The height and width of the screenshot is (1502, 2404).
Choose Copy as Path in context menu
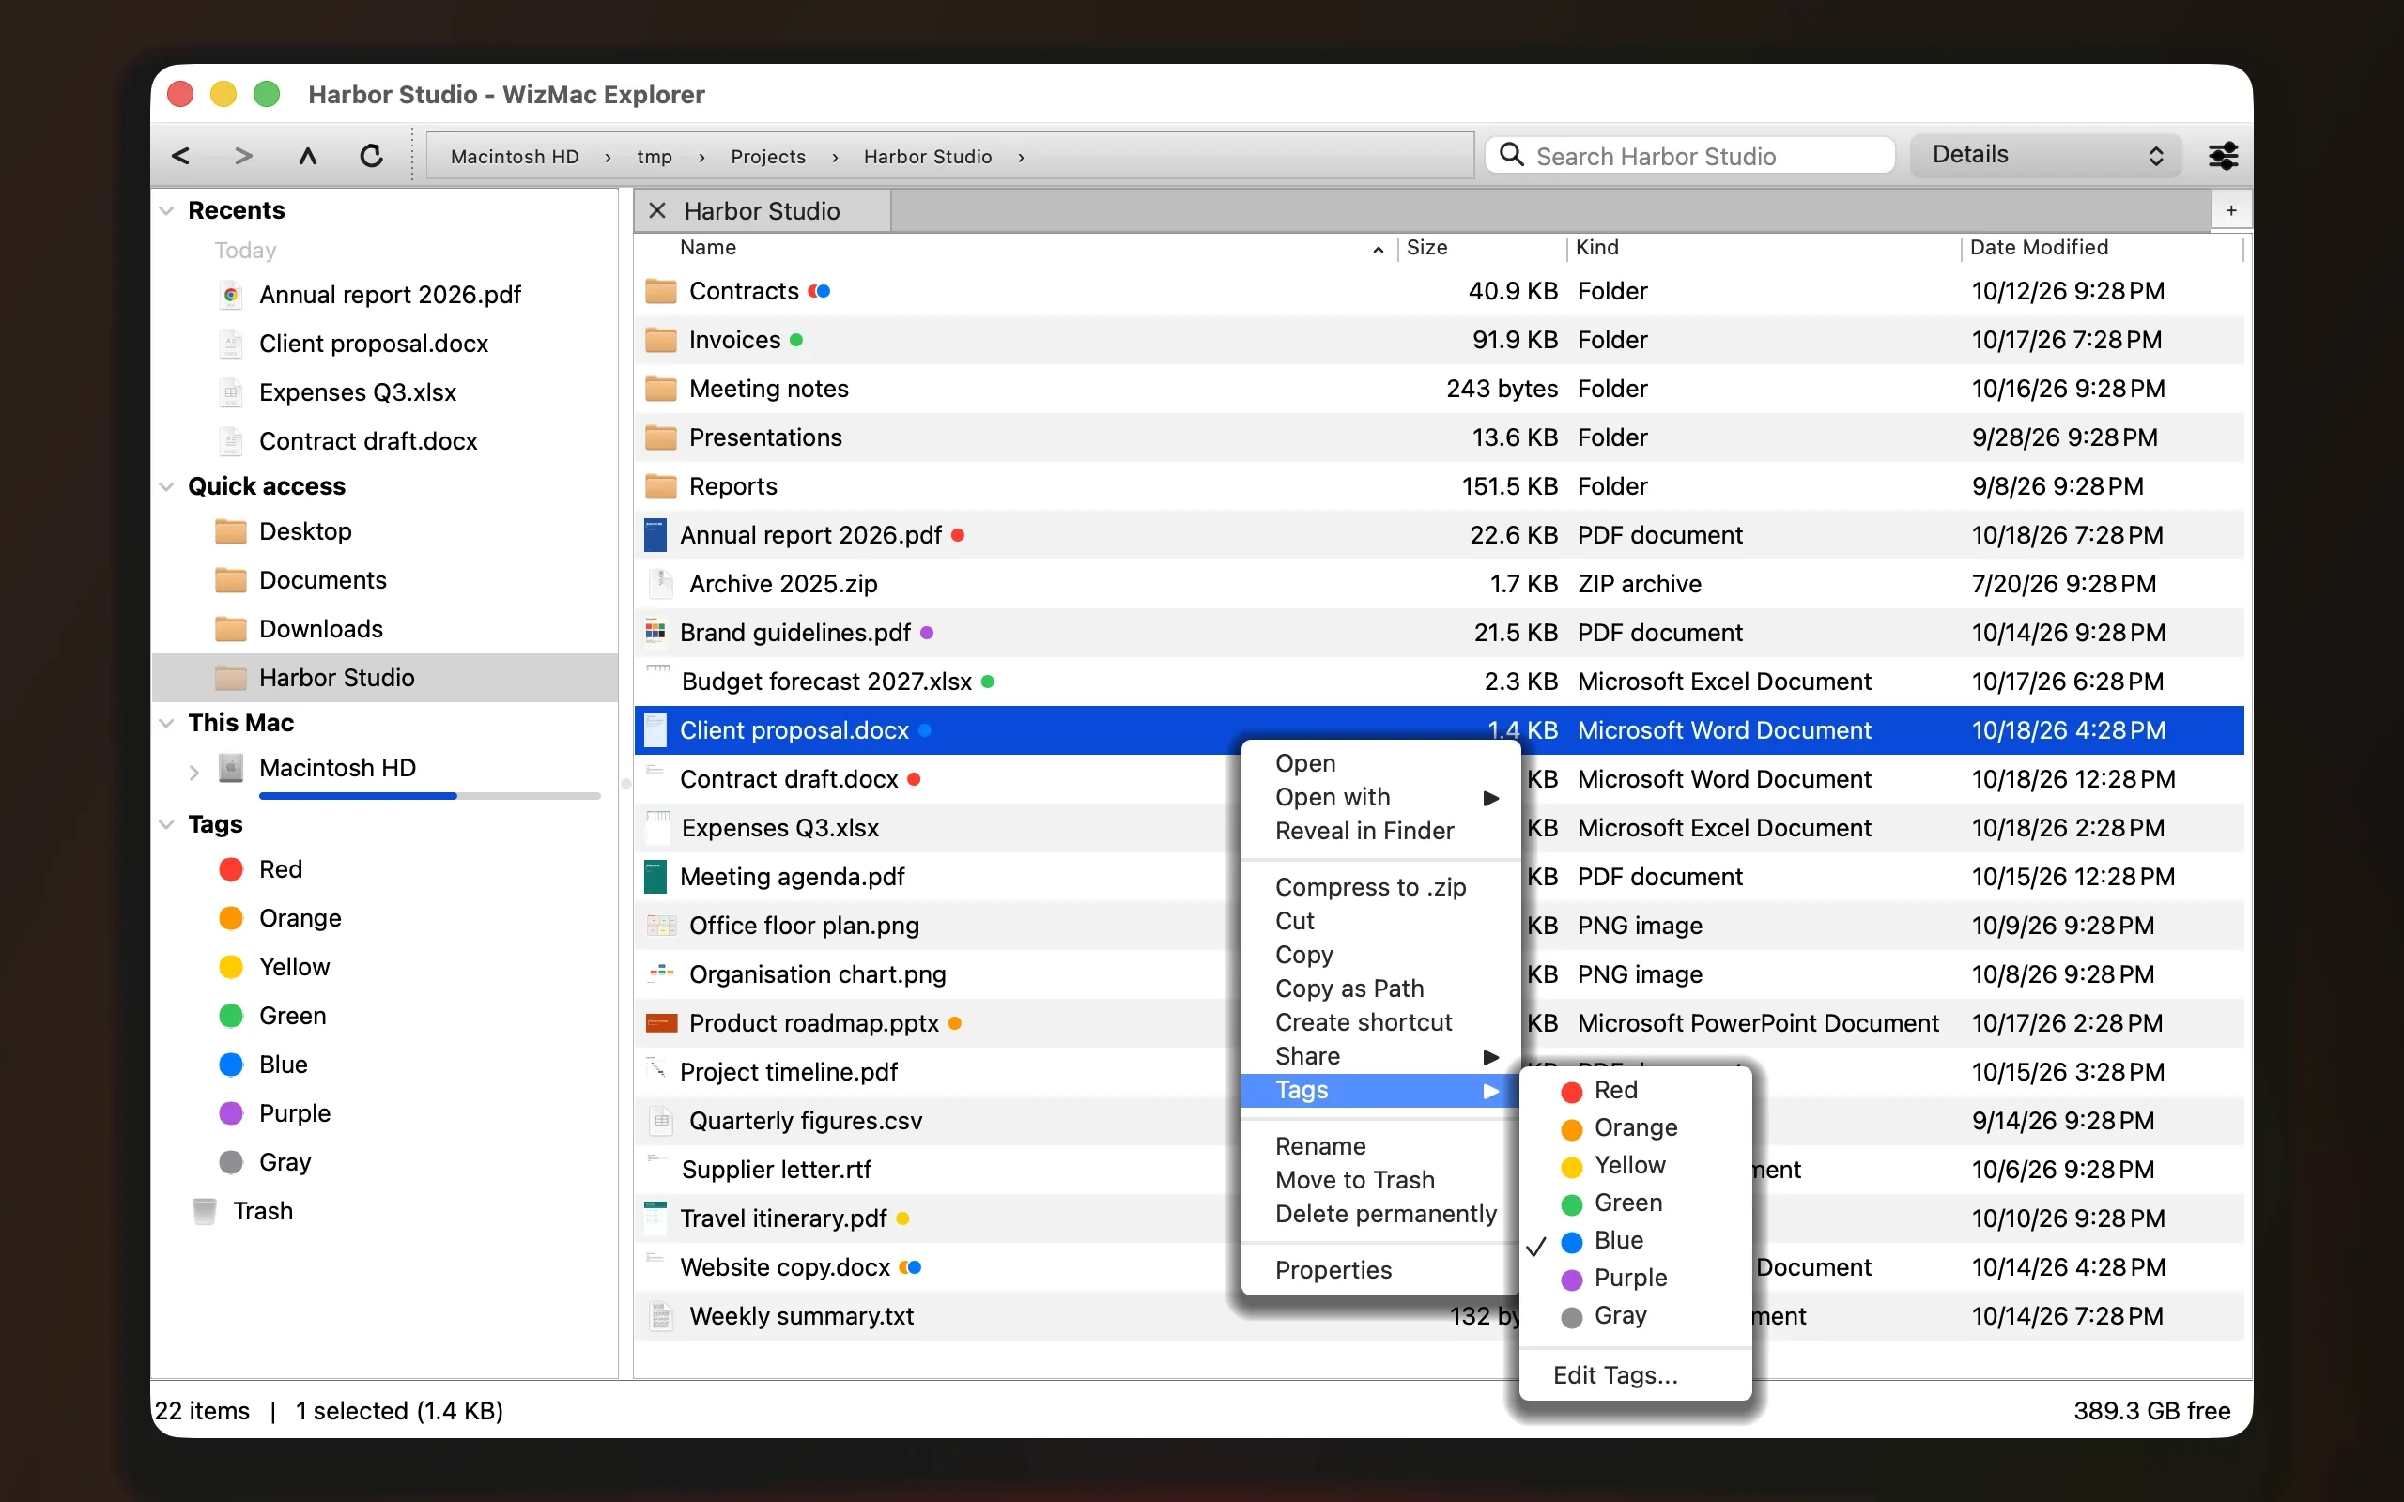point(1380,989)
